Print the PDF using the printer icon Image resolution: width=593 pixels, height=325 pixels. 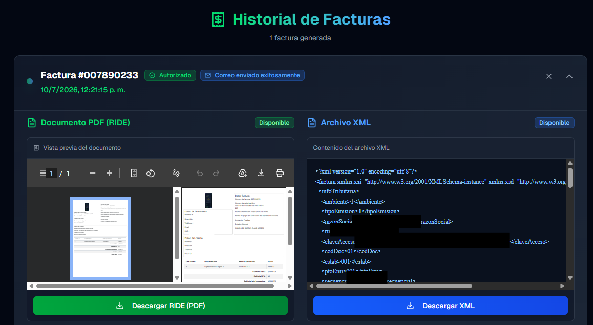[280, 173]
